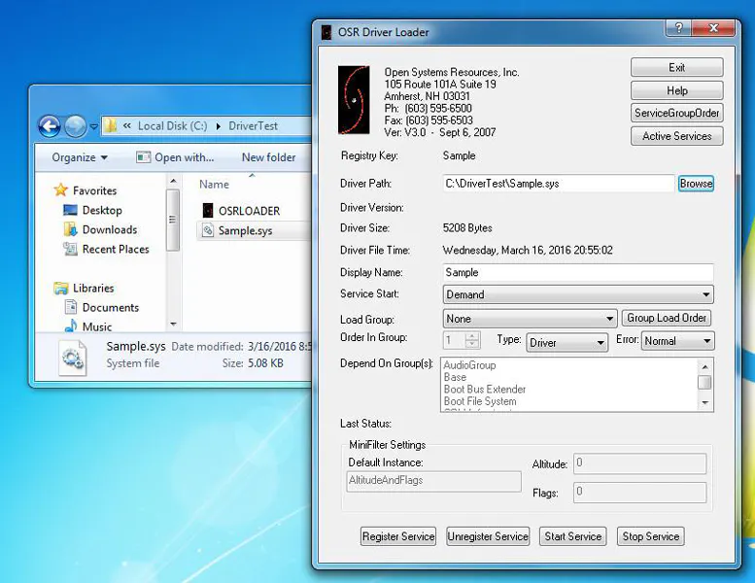The width and height of the screenshot is (755, 583).
Task: Click Unregister Service button
Action: (x=488, y=536)
